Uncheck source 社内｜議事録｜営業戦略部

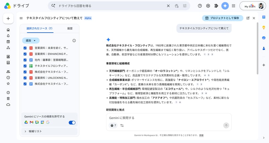(x=25, y=60)
